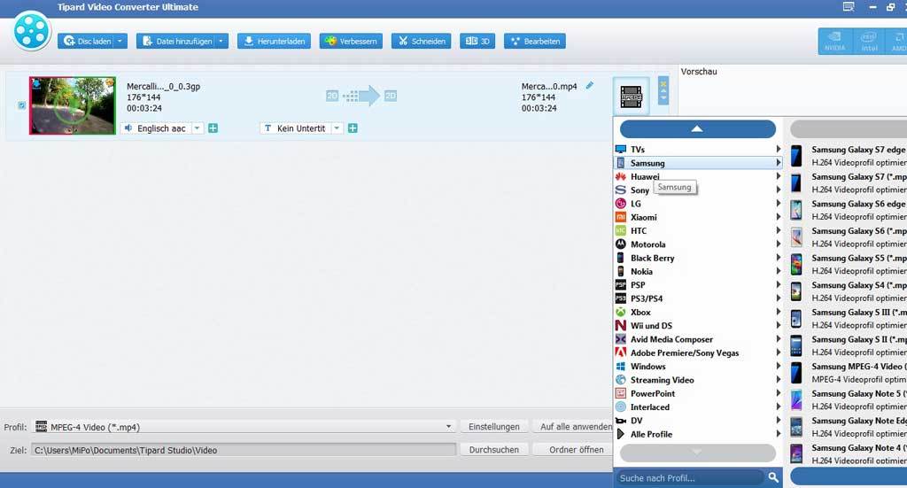Click the Bearbeiten toolbar button

tap(535, 41)
